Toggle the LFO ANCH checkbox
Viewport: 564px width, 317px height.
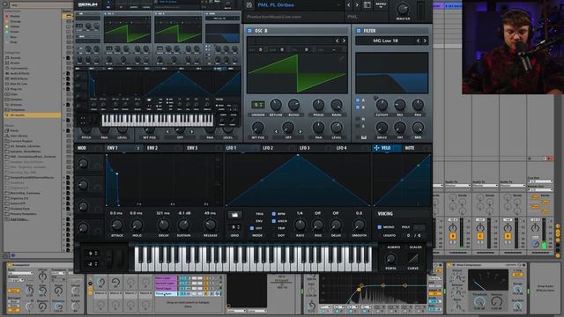(274, 221)
